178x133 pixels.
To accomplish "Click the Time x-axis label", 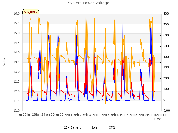I will pyautogui.click(x=157, y=119).
